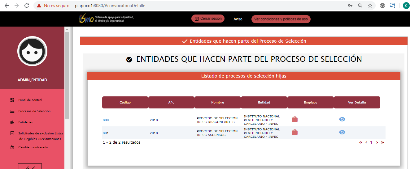Image resolution: width=410 pixels, height=169 pixels.
Task: Open Panel de control in sidebar
Action: [30, 100]
